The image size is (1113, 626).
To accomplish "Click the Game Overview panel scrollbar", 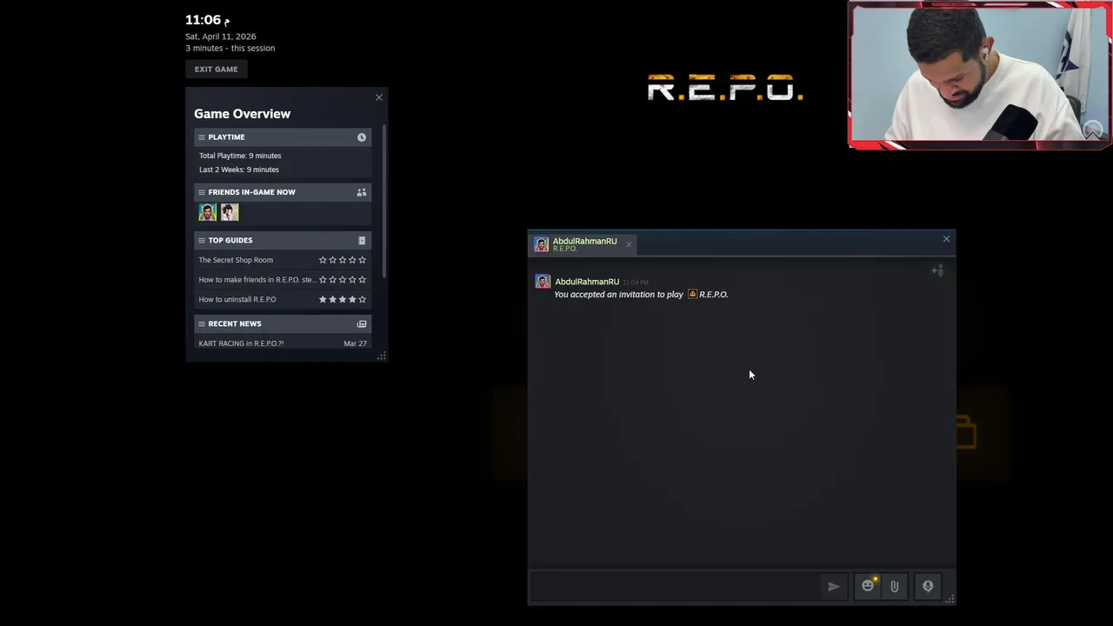I will (x=383, y=202).
